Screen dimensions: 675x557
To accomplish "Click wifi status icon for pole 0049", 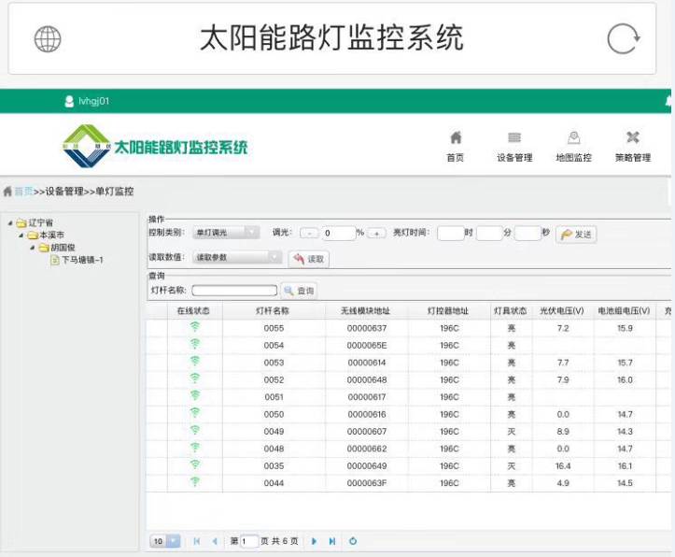I will click(x=195, y=430).
